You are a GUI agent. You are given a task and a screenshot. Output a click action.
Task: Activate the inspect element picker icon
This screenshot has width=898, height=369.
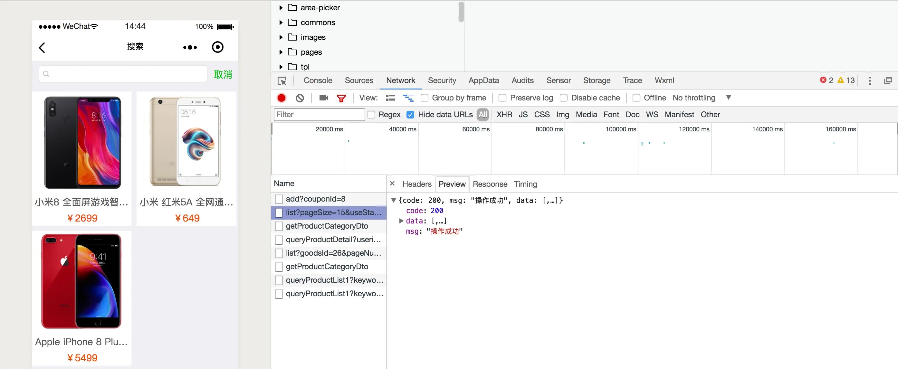pyautogui.click(x=282, y=81)
